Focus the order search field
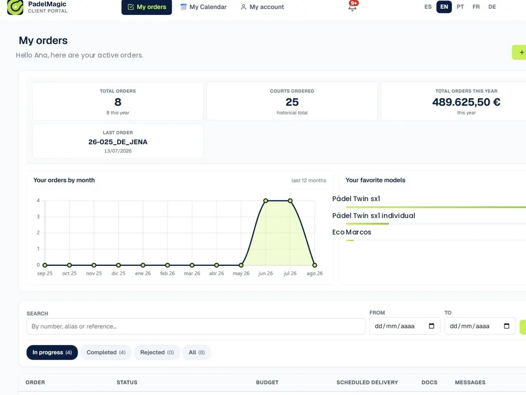The height and width of the screenshot is (395, 526). pos(196,326)
